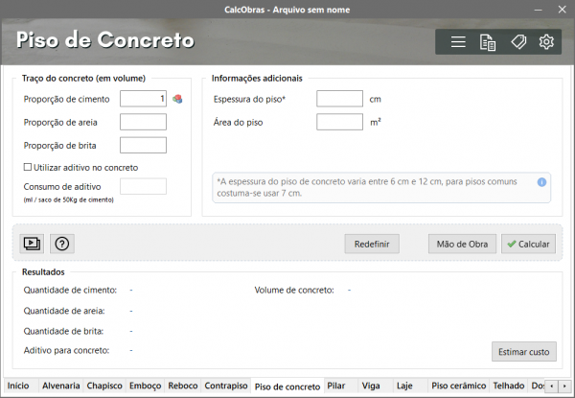Click the Redefinir button

click(371, 244)
